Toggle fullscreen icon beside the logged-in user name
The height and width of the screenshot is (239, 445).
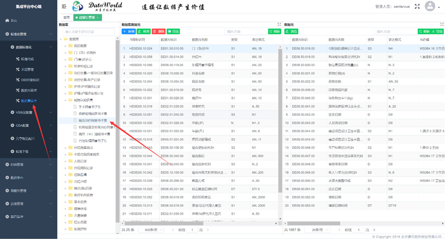point(417,6)
